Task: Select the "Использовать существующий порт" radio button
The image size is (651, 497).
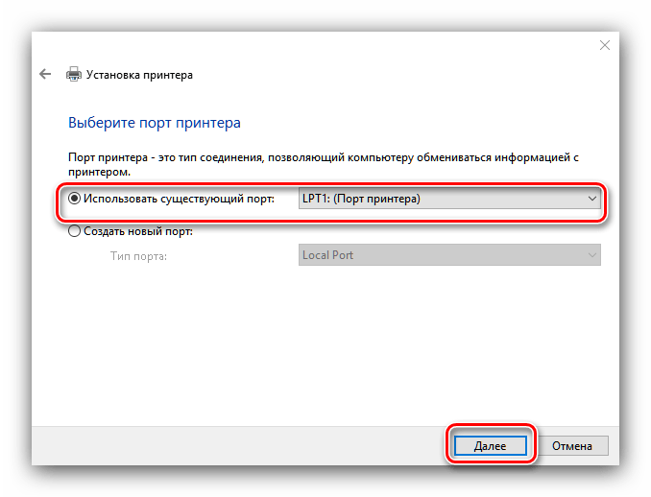Action: [75, 200]
